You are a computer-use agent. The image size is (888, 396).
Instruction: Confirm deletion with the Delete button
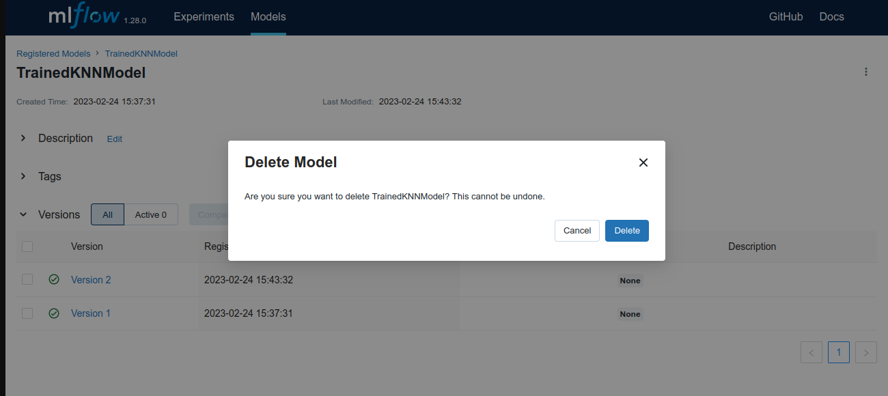click(x=626, y=230)
